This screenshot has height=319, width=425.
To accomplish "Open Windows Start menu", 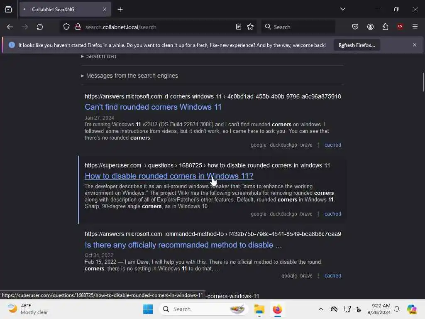I will [x=148, y=309].
